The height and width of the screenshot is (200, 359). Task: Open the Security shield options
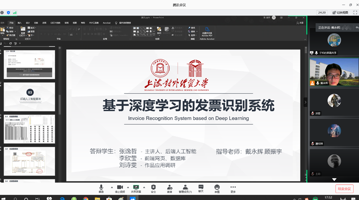[x=153, y=188]
